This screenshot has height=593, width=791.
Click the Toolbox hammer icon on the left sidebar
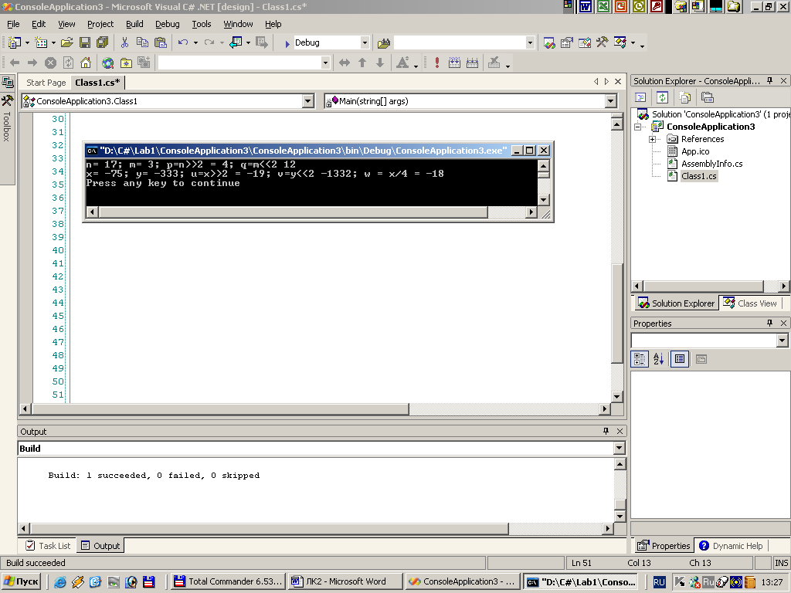coord(7,100)
